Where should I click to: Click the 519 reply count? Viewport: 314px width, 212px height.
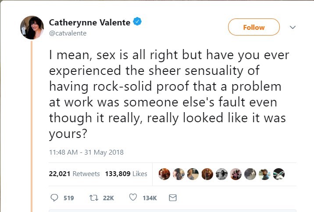point(68,198)
